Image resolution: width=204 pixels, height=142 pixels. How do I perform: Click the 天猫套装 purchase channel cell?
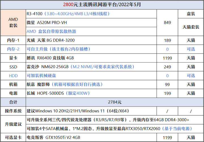(191, 27)
